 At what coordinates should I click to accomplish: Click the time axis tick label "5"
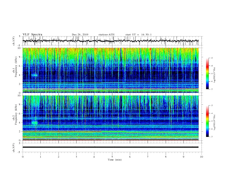(112, 157)
